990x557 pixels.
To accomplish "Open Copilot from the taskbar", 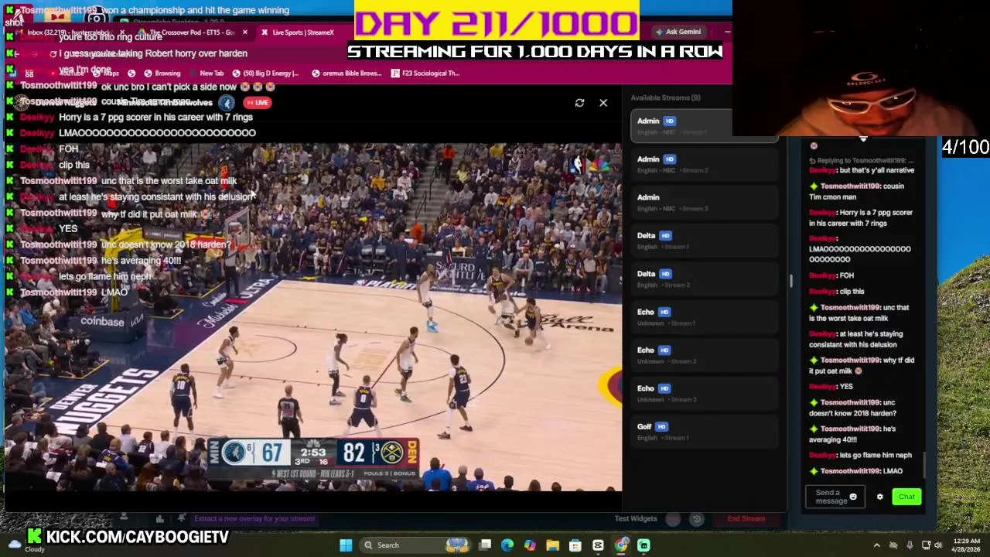I will 530,545.
